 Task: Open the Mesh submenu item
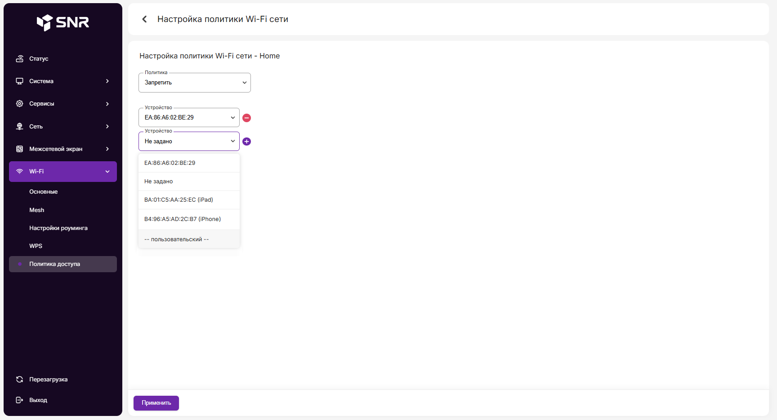click(37, 210)
